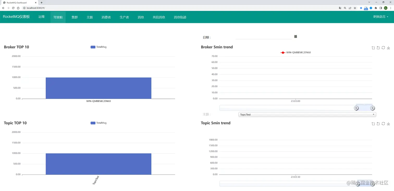Click the right zoom handle of Broker trend slider
The height and width of the screenshot is (191, 394).
tap(373, 108)
